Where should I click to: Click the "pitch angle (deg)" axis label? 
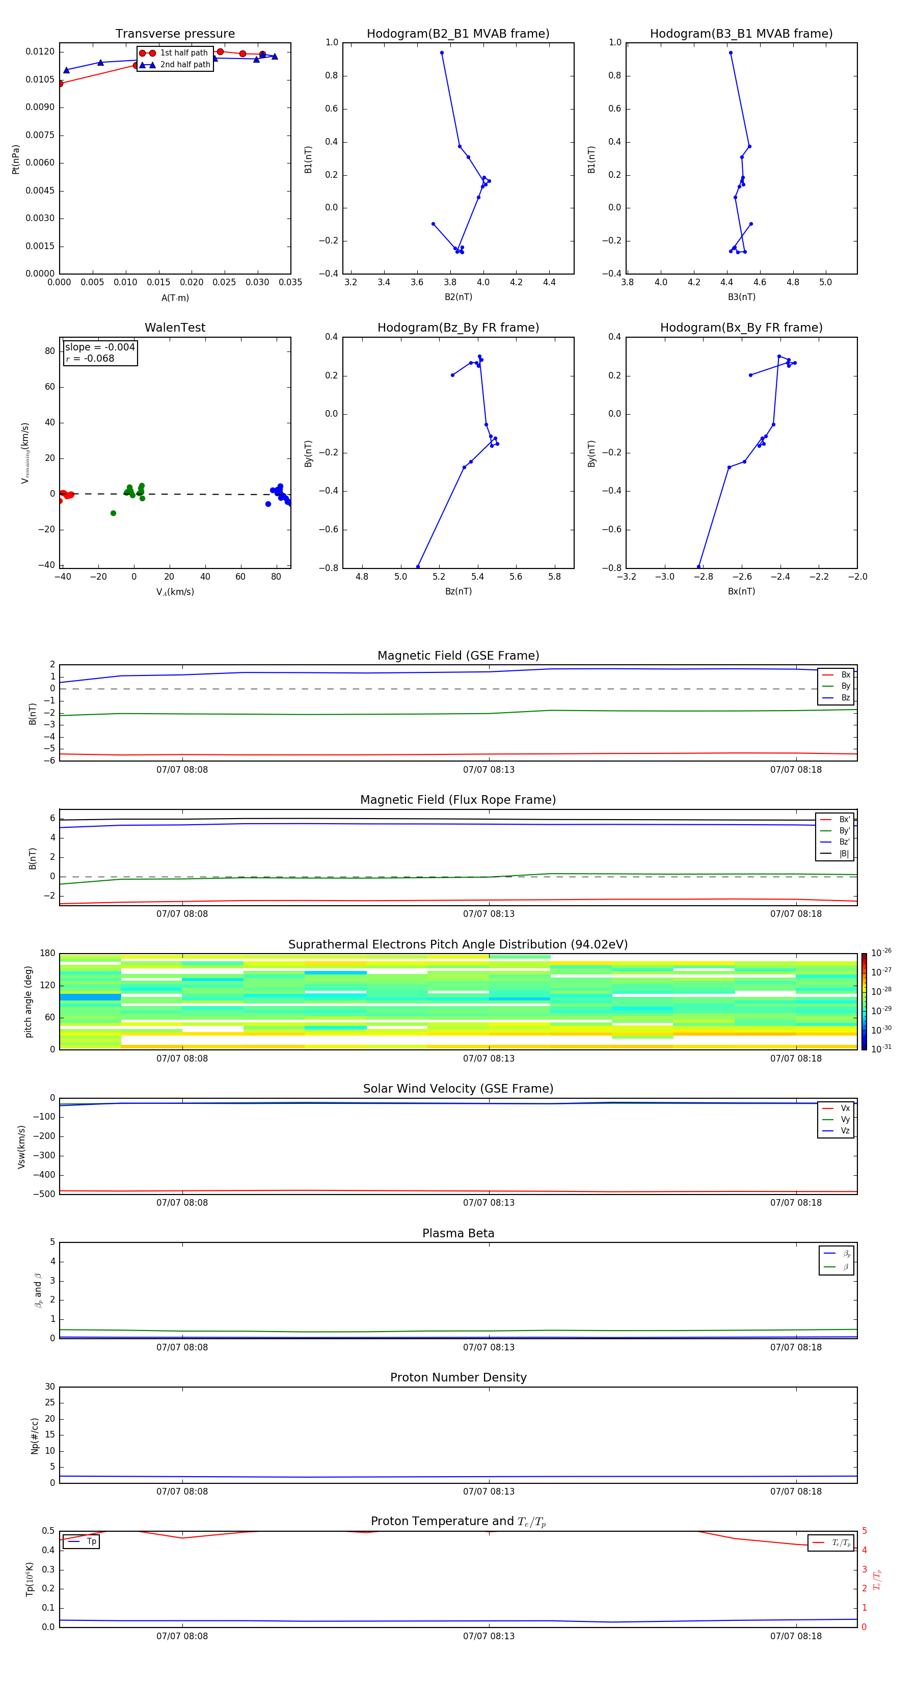(x=28, y=1001)
